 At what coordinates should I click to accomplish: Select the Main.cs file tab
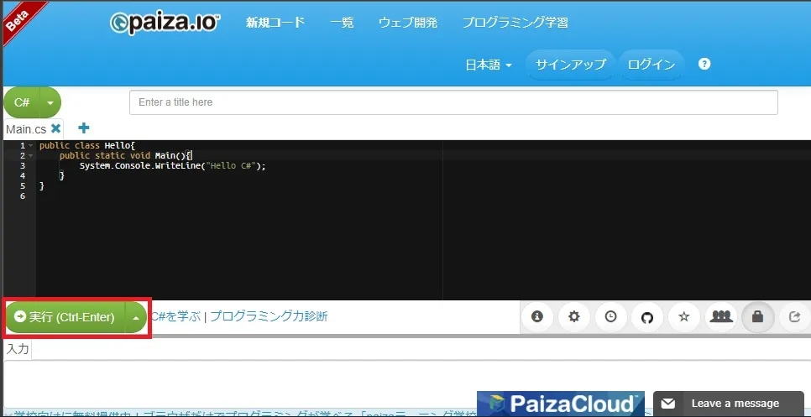[26, 128]
